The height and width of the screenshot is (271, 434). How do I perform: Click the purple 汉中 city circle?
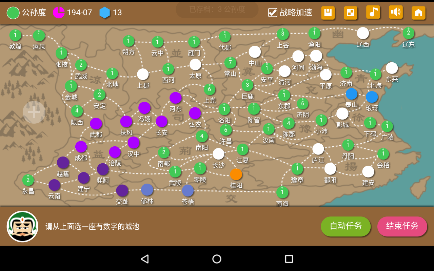click(x=134, y=143)
